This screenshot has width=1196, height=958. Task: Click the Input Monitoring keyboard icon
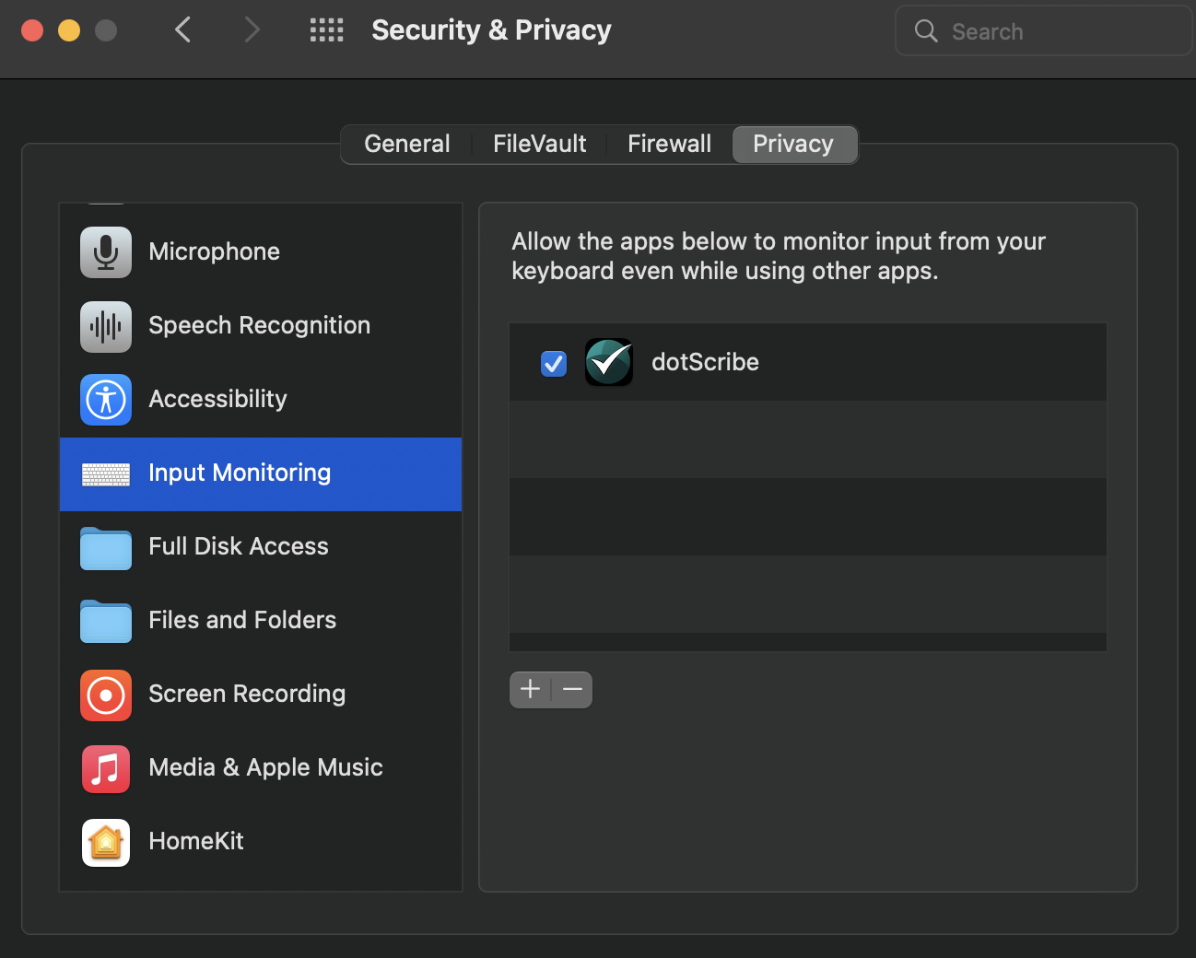[x=106, y=474]
